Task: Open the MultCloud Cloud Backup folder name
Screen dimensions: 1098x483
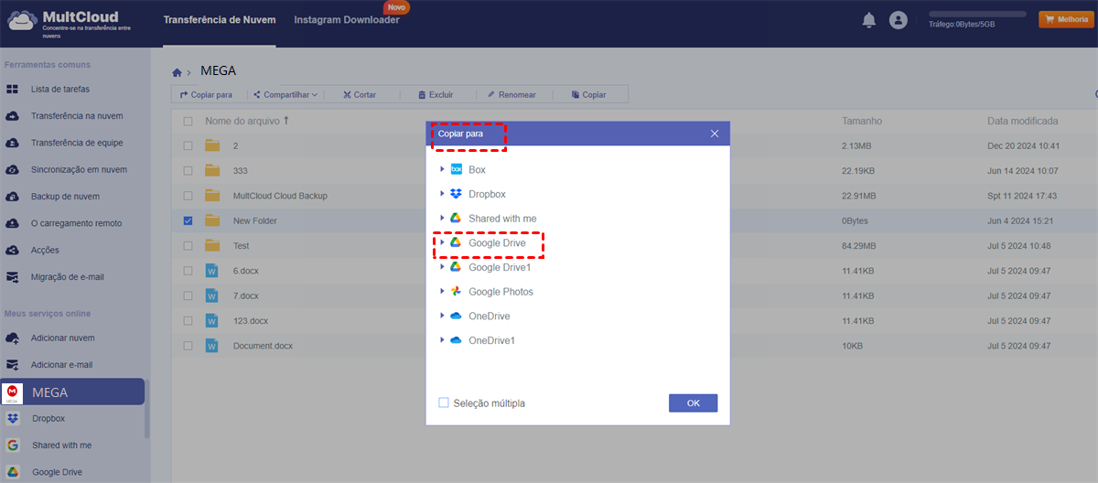Action: coord(280,196)
